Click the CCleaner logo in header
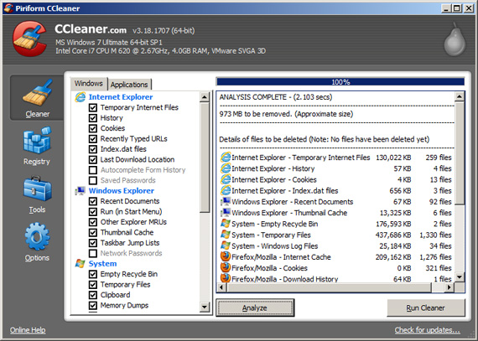The width and height of the screenshot is (478, 341). tap(29, 39)
